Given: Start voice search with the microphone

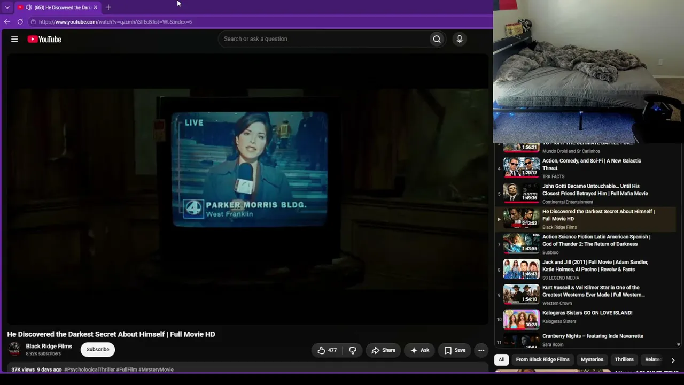Looking at the screenshot, I should tap(459, 39).
